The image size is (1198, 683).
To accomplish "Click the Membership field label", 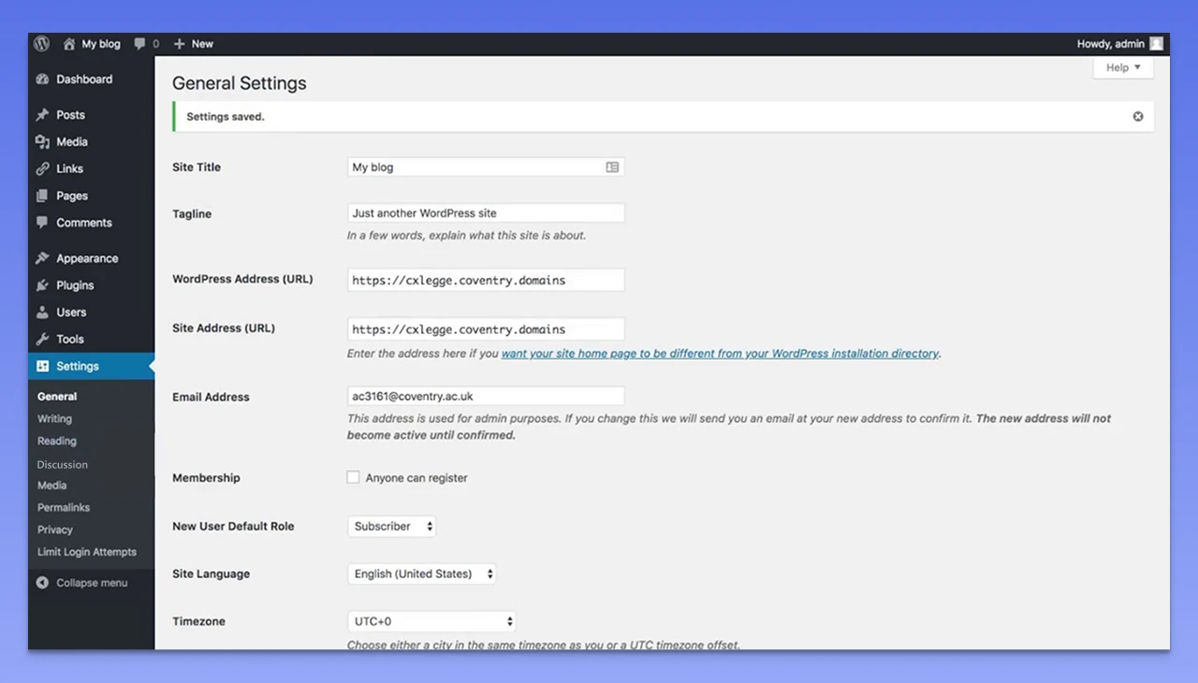I will pos(206,478).
